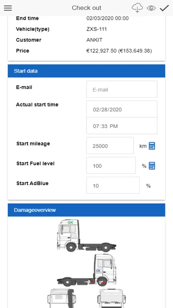Image resolution: width=173 pixels, height=308 pixels.
Task: Select the truck front view diagram
Action: click(x=112, y=298)
